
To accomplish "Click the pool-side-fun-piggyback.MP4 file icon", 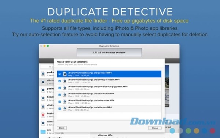I will click(x=65, y=88).
